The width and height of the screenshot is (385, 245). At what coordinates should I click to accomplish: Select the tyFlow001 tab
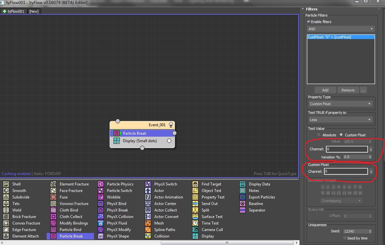[x=13, y=11]
